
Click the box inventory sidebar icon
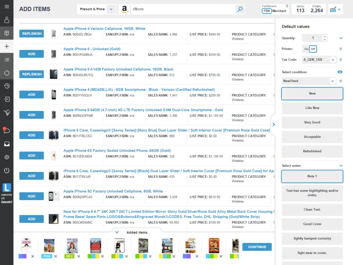7,33
